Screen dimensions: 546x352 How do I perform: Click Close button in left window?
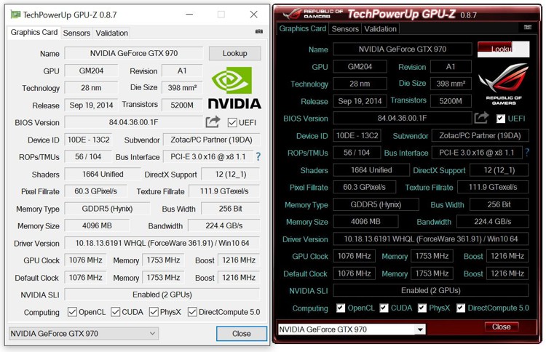[241, 334]
